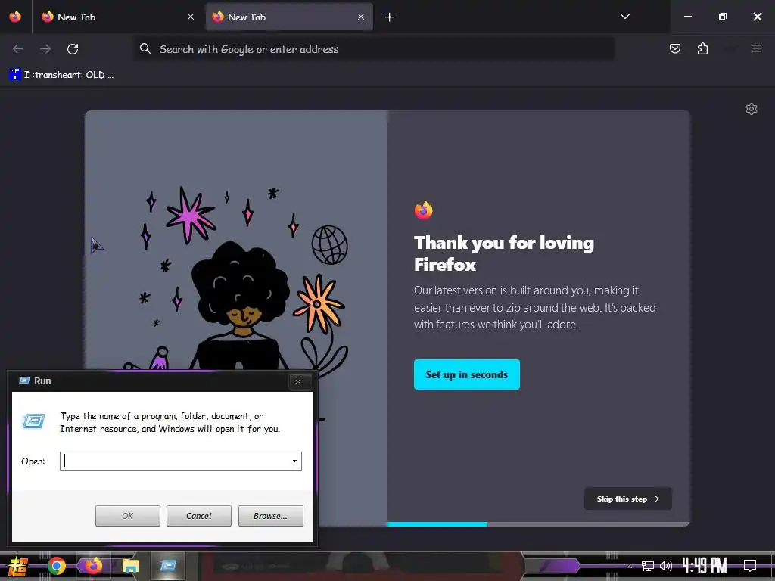Open New Tab personalize gear settings
775x581 pixels.
coord(752,109)
